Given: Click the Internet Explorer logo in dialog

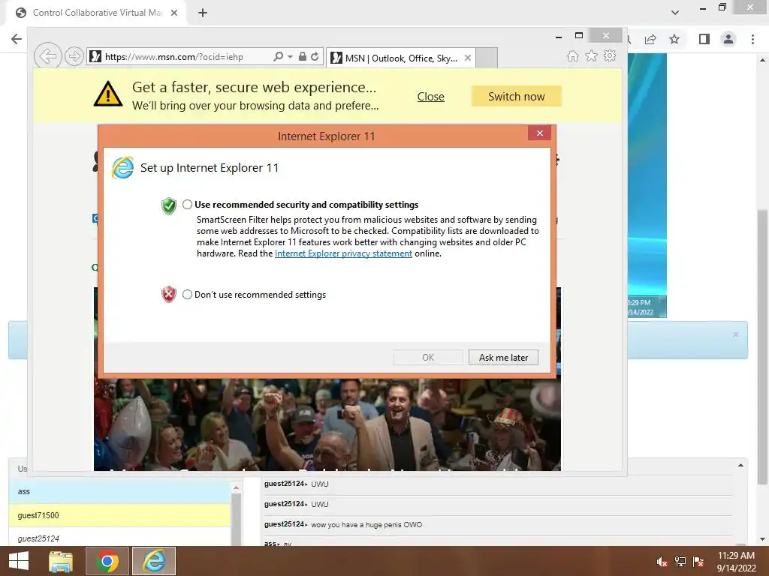Looking at the screenshot, I should (122, 168).
